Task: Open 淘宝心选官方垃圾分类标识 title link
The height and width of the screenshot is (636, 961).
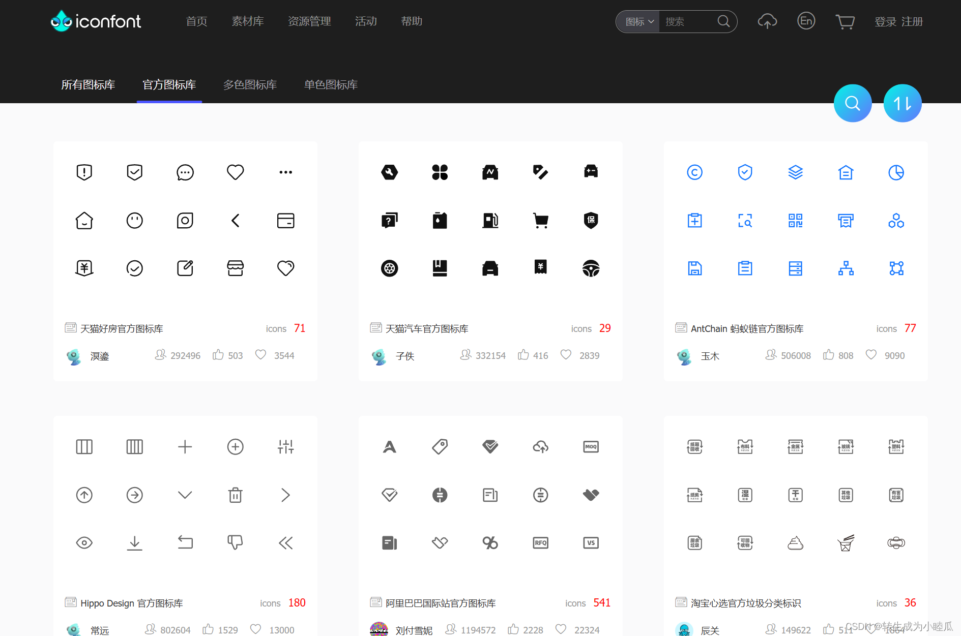Action: (x=746, y=603)
